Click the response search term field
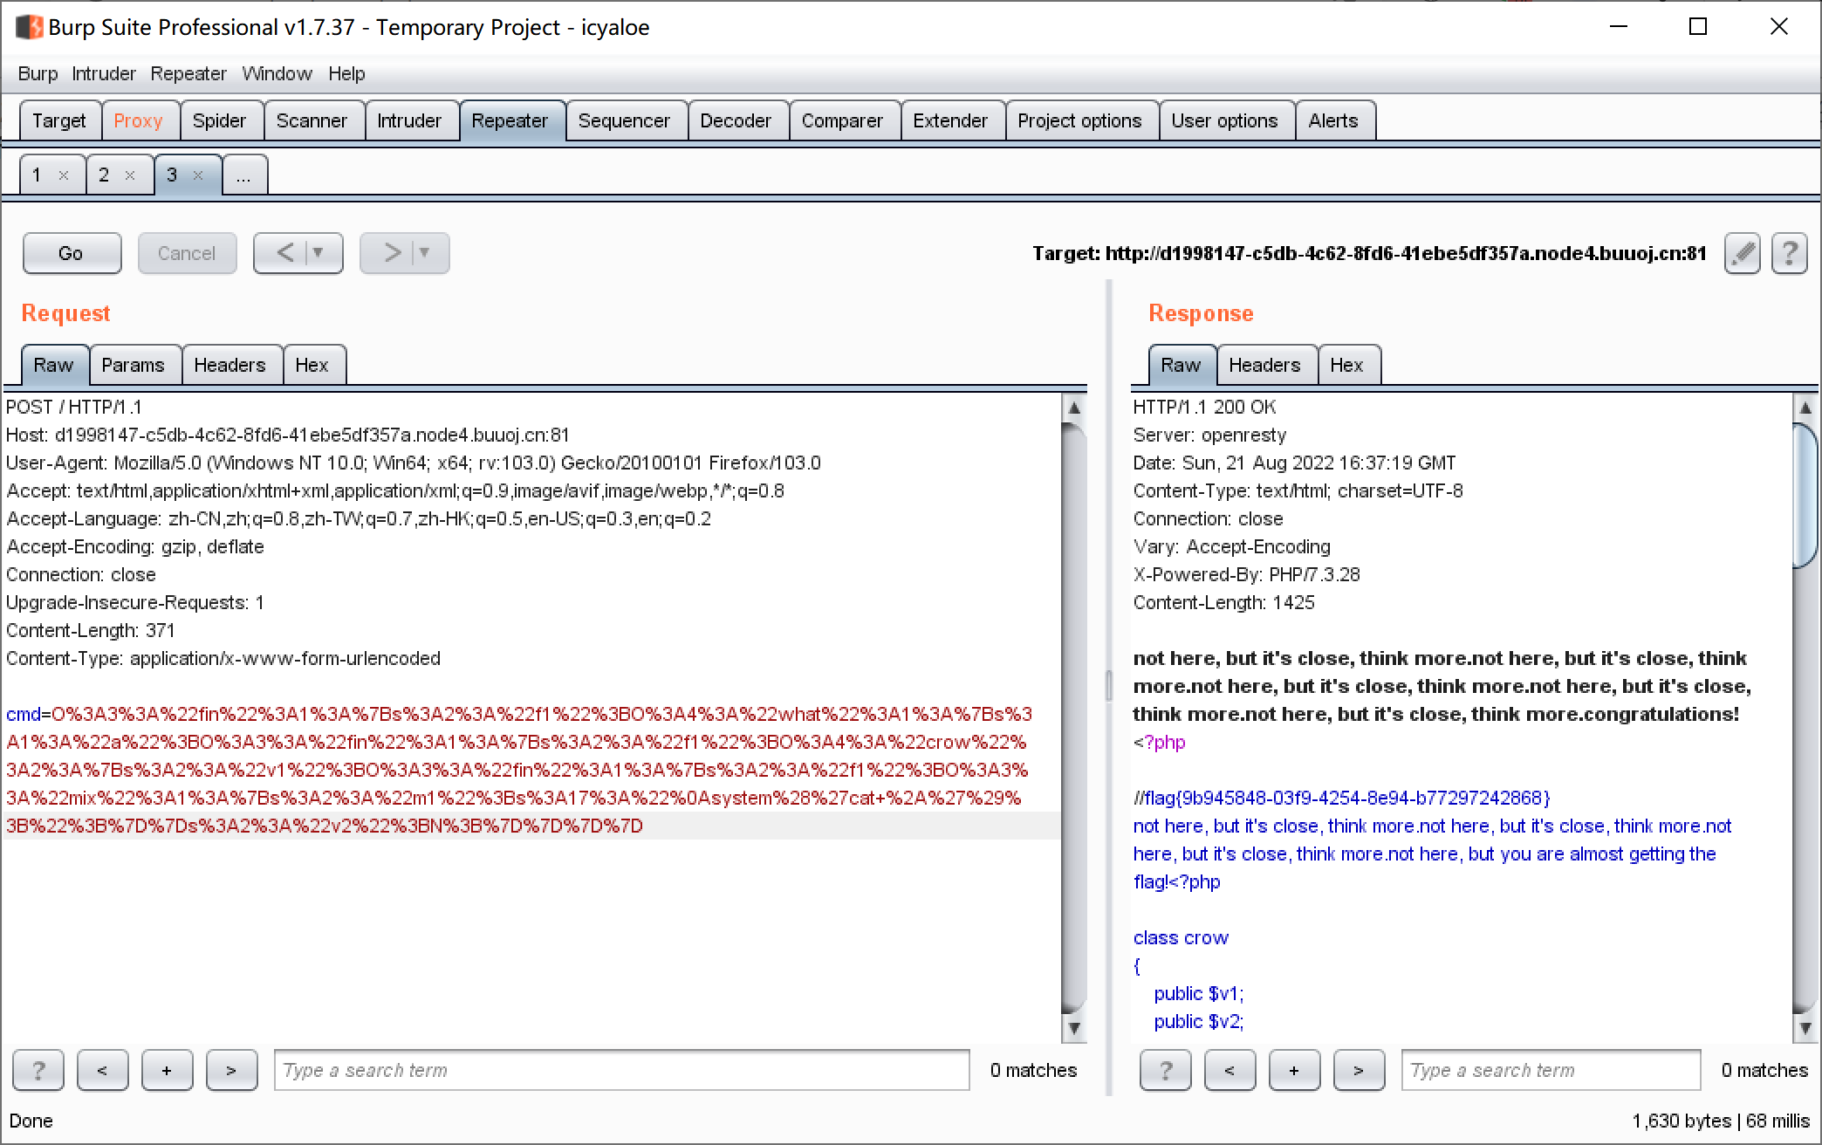This screenshot has height=1145, width=1822. (x=1550, y=1070)
